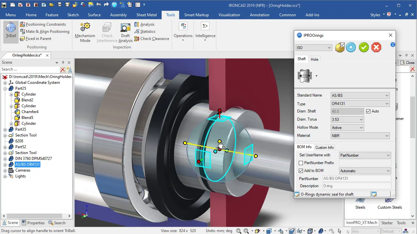Select the Cameras tree item

click(23, 170)
